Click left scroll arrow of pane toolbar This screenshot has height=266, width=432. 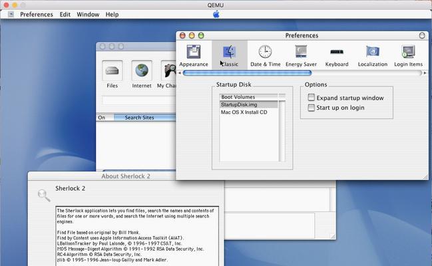[x=180, y=73]
